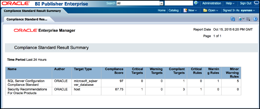
Task: Click the host target type cell
Action: click(86, 91)
